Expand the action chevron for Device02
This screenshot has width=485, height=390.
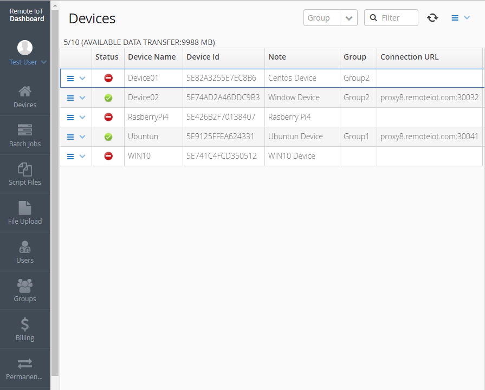point(82,97)
